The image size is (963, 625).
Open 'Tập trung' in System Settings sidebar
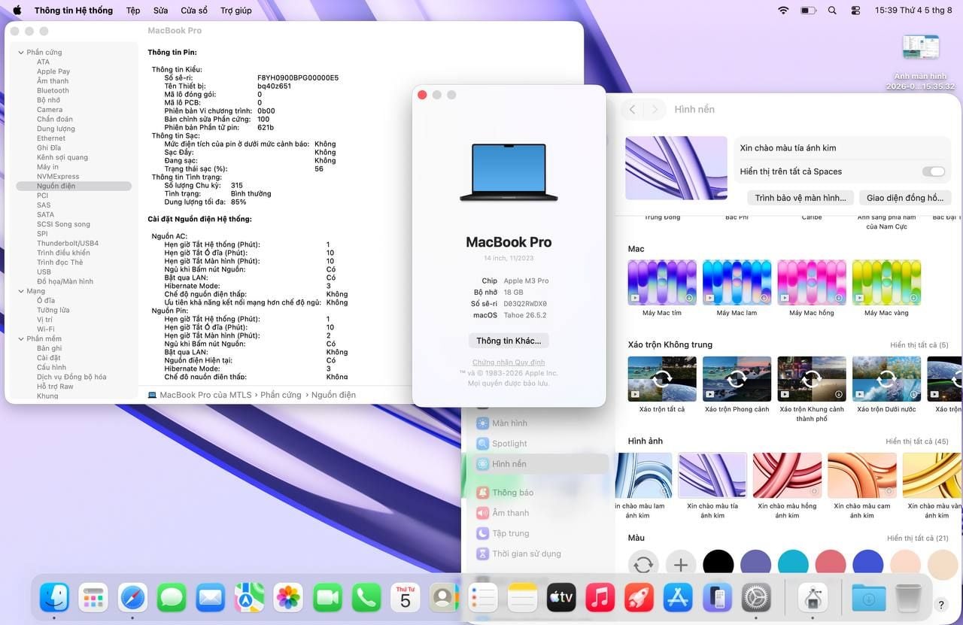(x=510, y=533)
